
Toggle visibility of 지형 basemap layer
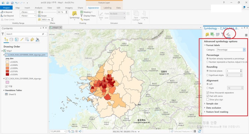tap(6, 86)
